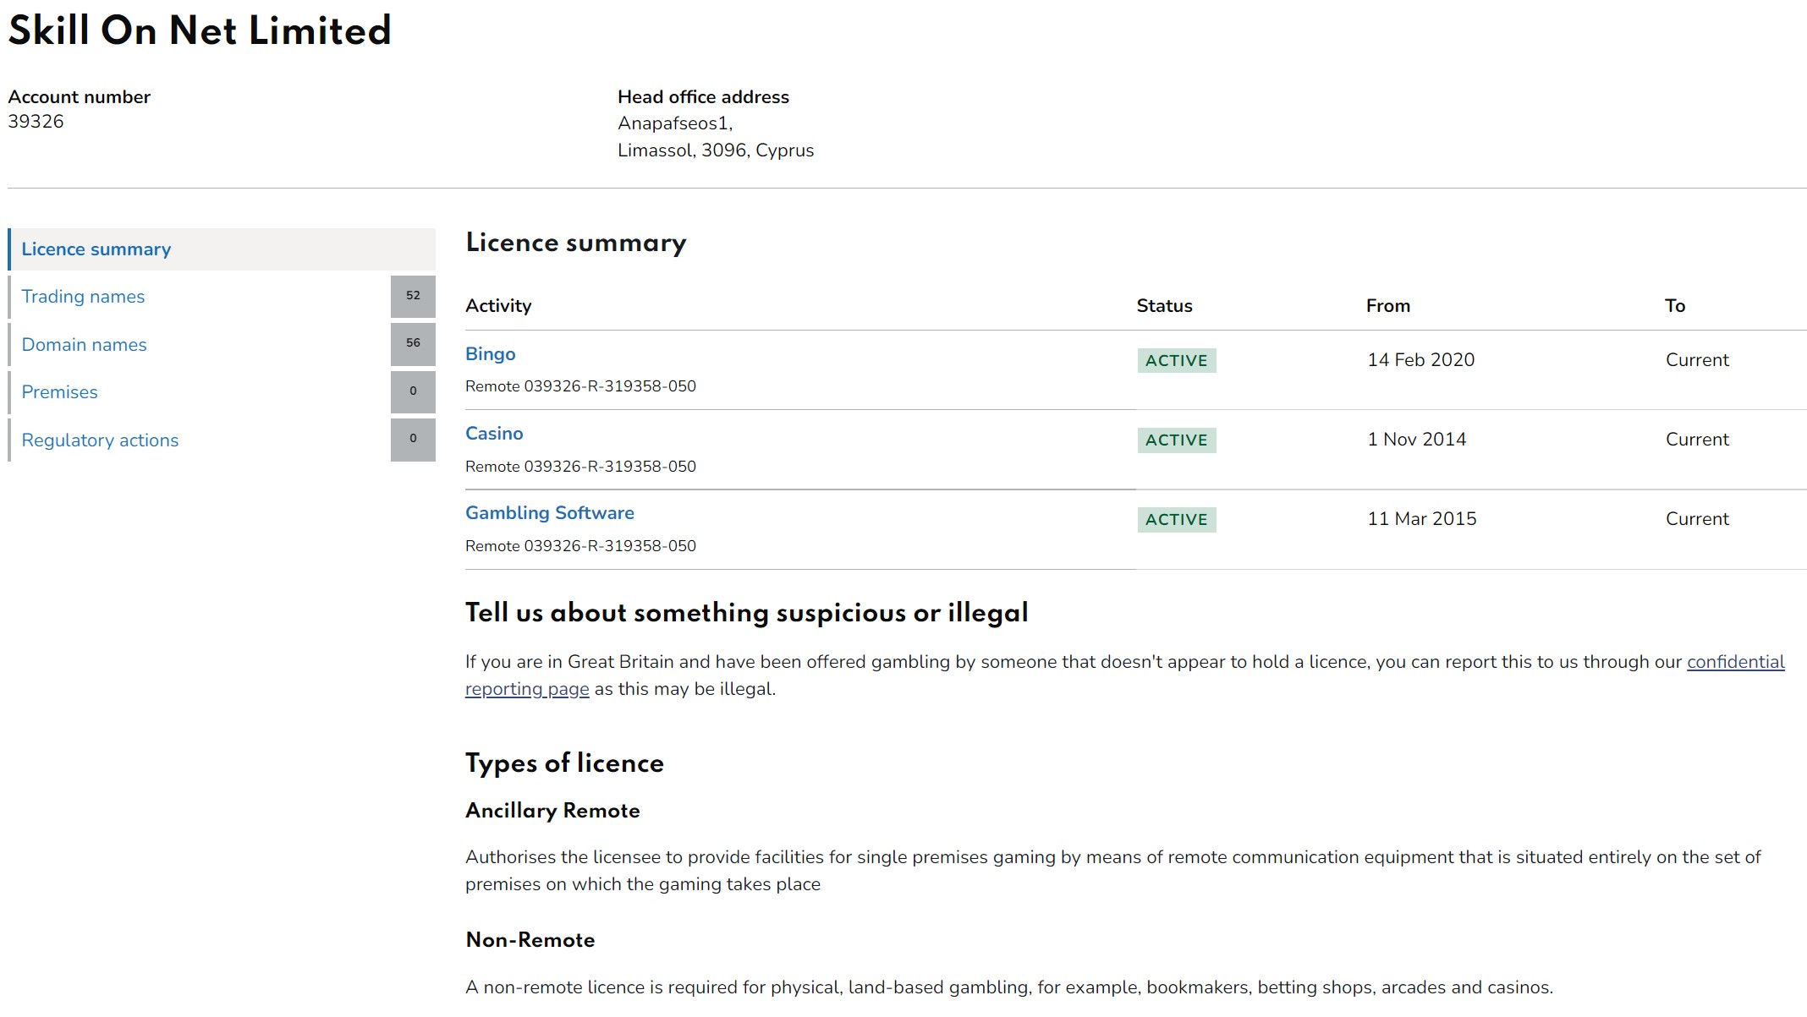
Task: Click the non-remote licence description sentence
Action: 1009,987
